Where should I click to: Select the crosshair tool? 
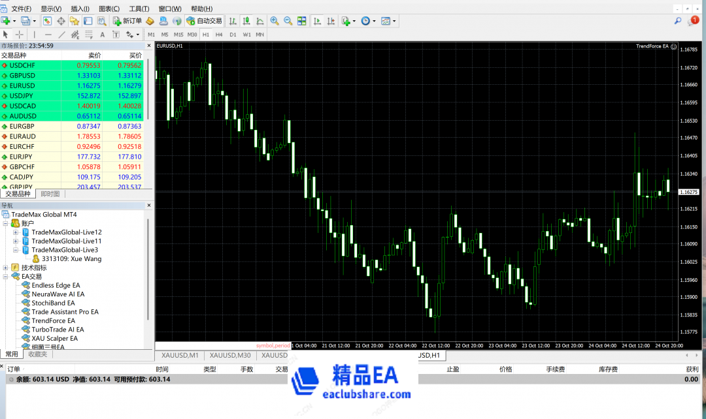(x=20, y=35)
